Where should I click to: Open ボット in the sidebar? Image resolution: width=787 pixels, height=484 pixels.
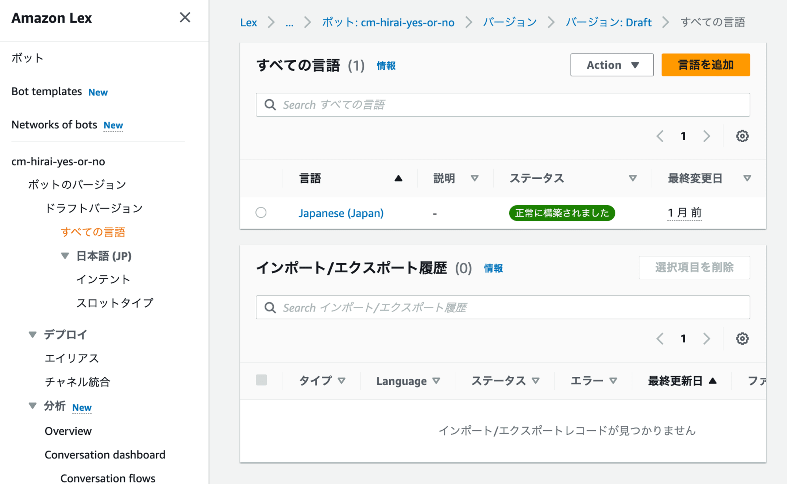(28, 58)
